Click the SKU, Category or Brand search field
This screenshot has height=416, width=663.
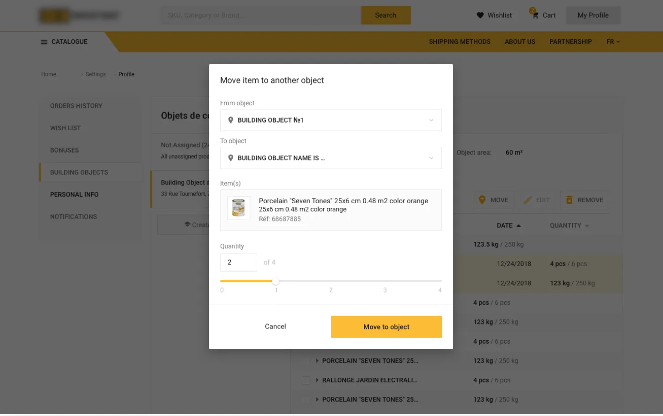pos(261,15)
